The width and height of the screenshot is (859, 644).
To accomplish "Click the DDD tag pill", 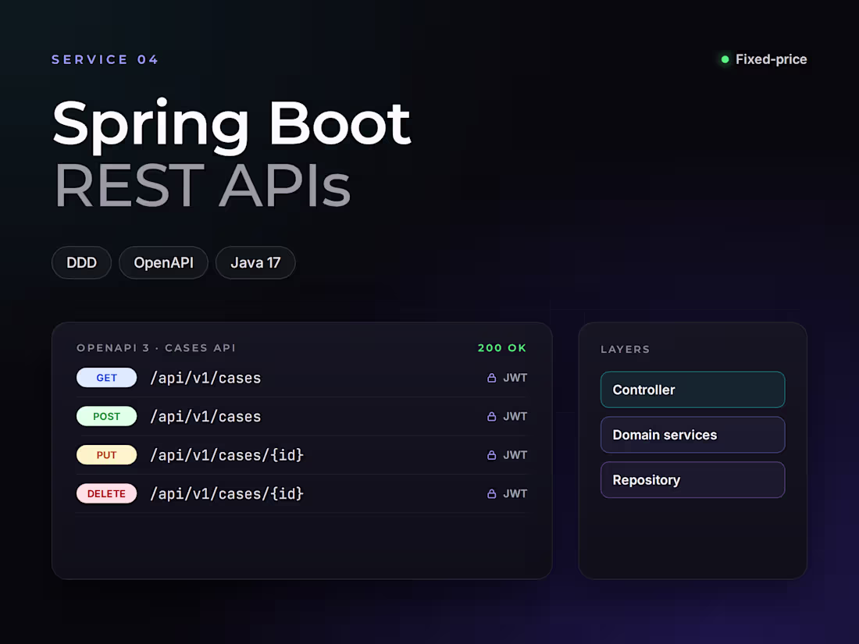I will click(82, 263).
